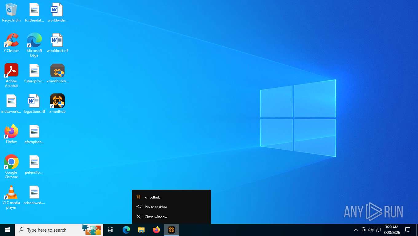Viewport: 418px width, 236px height.
Task: Select the furtherdat... image file icon
Action: [34, 13]
